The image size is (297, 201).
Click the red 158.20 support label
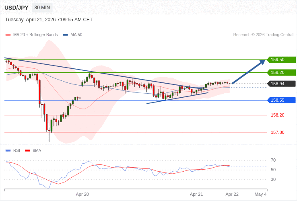point(277,115)
